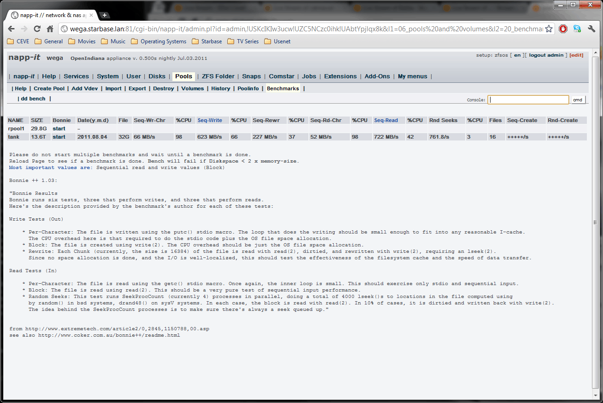Open the Music bookmarks folder

pyautogui.click(x=113, y=41)
